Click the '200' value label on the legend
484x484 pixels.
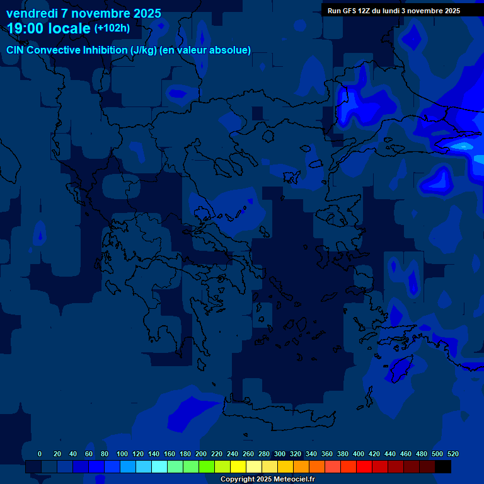click(x=200, y=454)
